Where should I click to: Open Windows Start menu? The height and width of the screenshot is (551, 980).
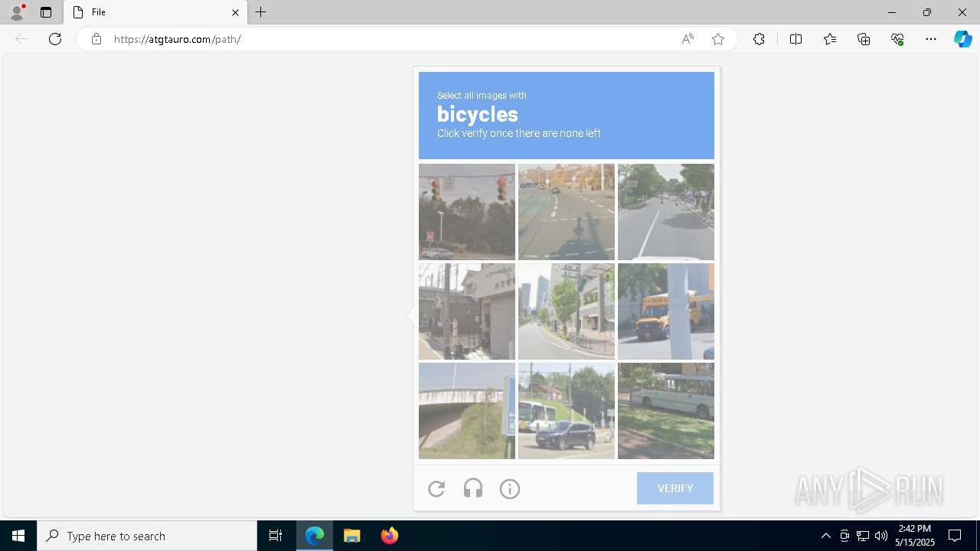pyautogui.click(x=18, y=536)
